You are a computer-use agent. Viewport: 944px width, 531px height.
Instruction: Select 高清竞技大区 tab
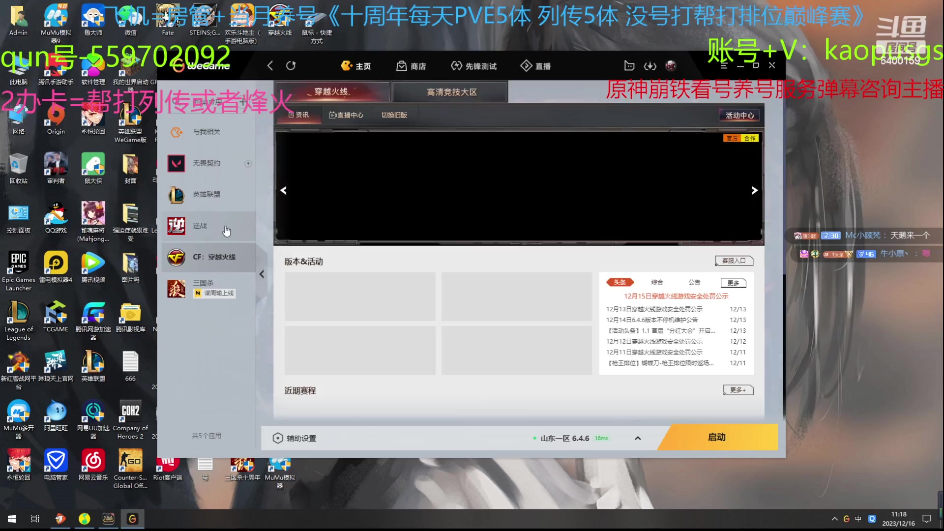point(450,92)
